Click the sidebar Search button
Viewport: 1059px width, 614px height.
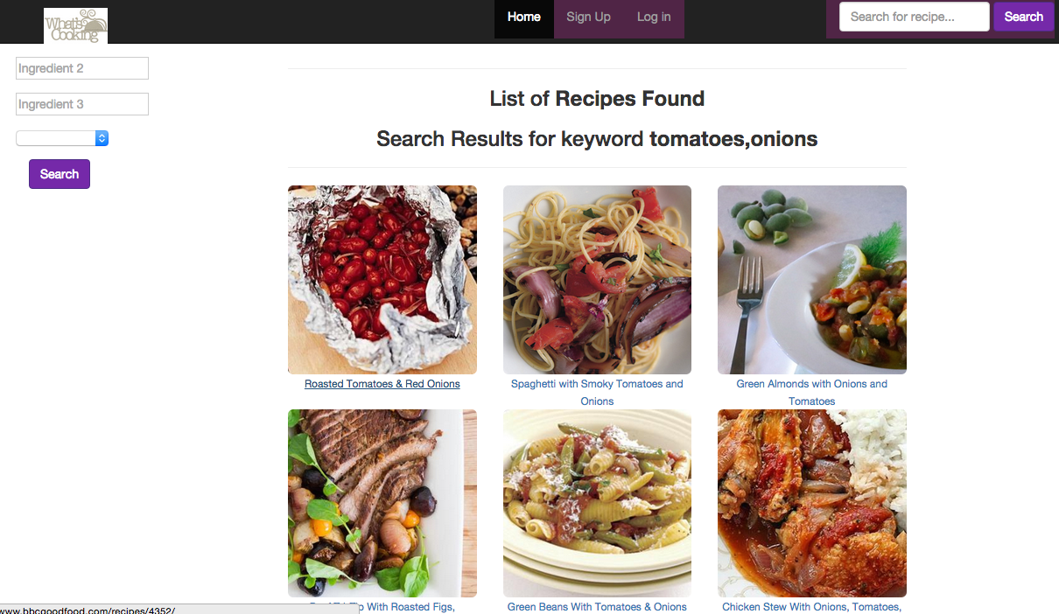(x=59, y=173)
